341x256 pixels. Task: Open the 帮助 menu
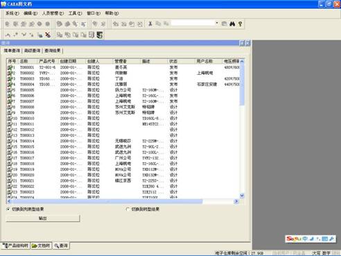pyautogui.click(x=112, y=13)
